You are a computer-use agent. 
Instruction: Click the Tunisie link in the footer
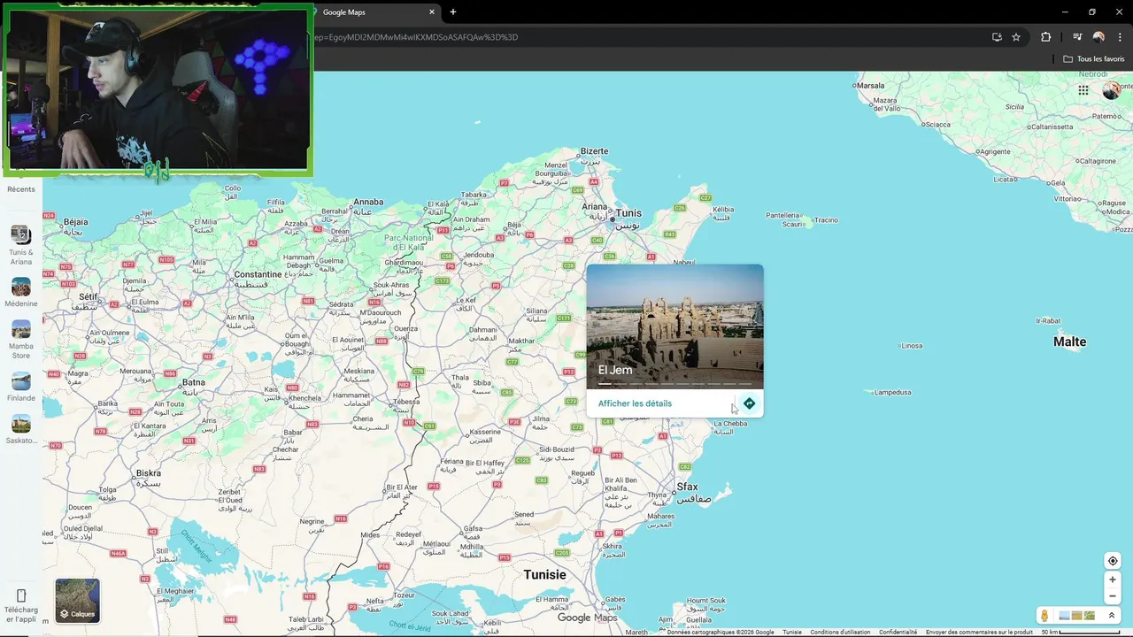(792, 633)
